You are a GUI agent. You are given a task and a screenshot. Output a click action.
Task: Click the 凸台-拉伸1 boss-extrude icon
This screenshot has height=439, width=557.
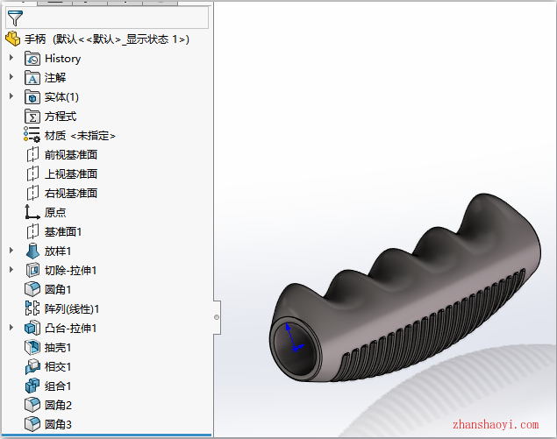point(32,328)
